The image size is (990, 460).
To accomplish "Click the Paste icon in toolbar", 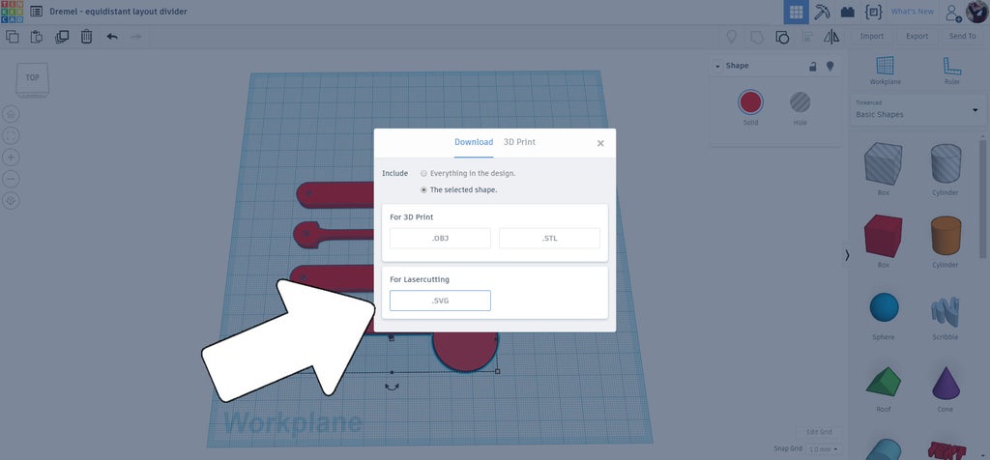I will 37,37.
